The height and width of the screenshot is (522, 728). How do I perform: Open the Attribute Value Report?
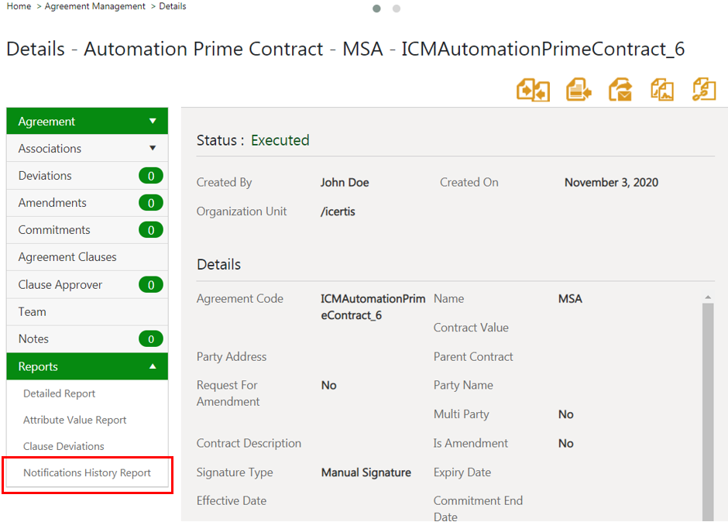(75, 420)
